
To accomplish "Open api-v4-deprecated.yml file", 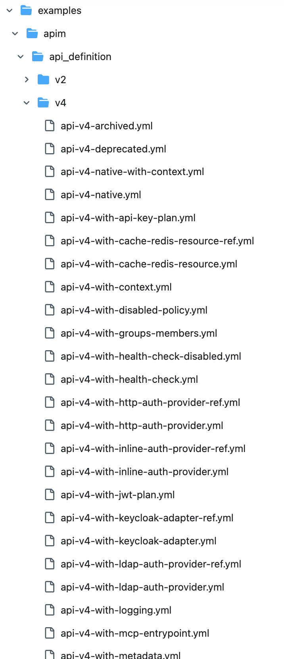I will tap(113, 149).
